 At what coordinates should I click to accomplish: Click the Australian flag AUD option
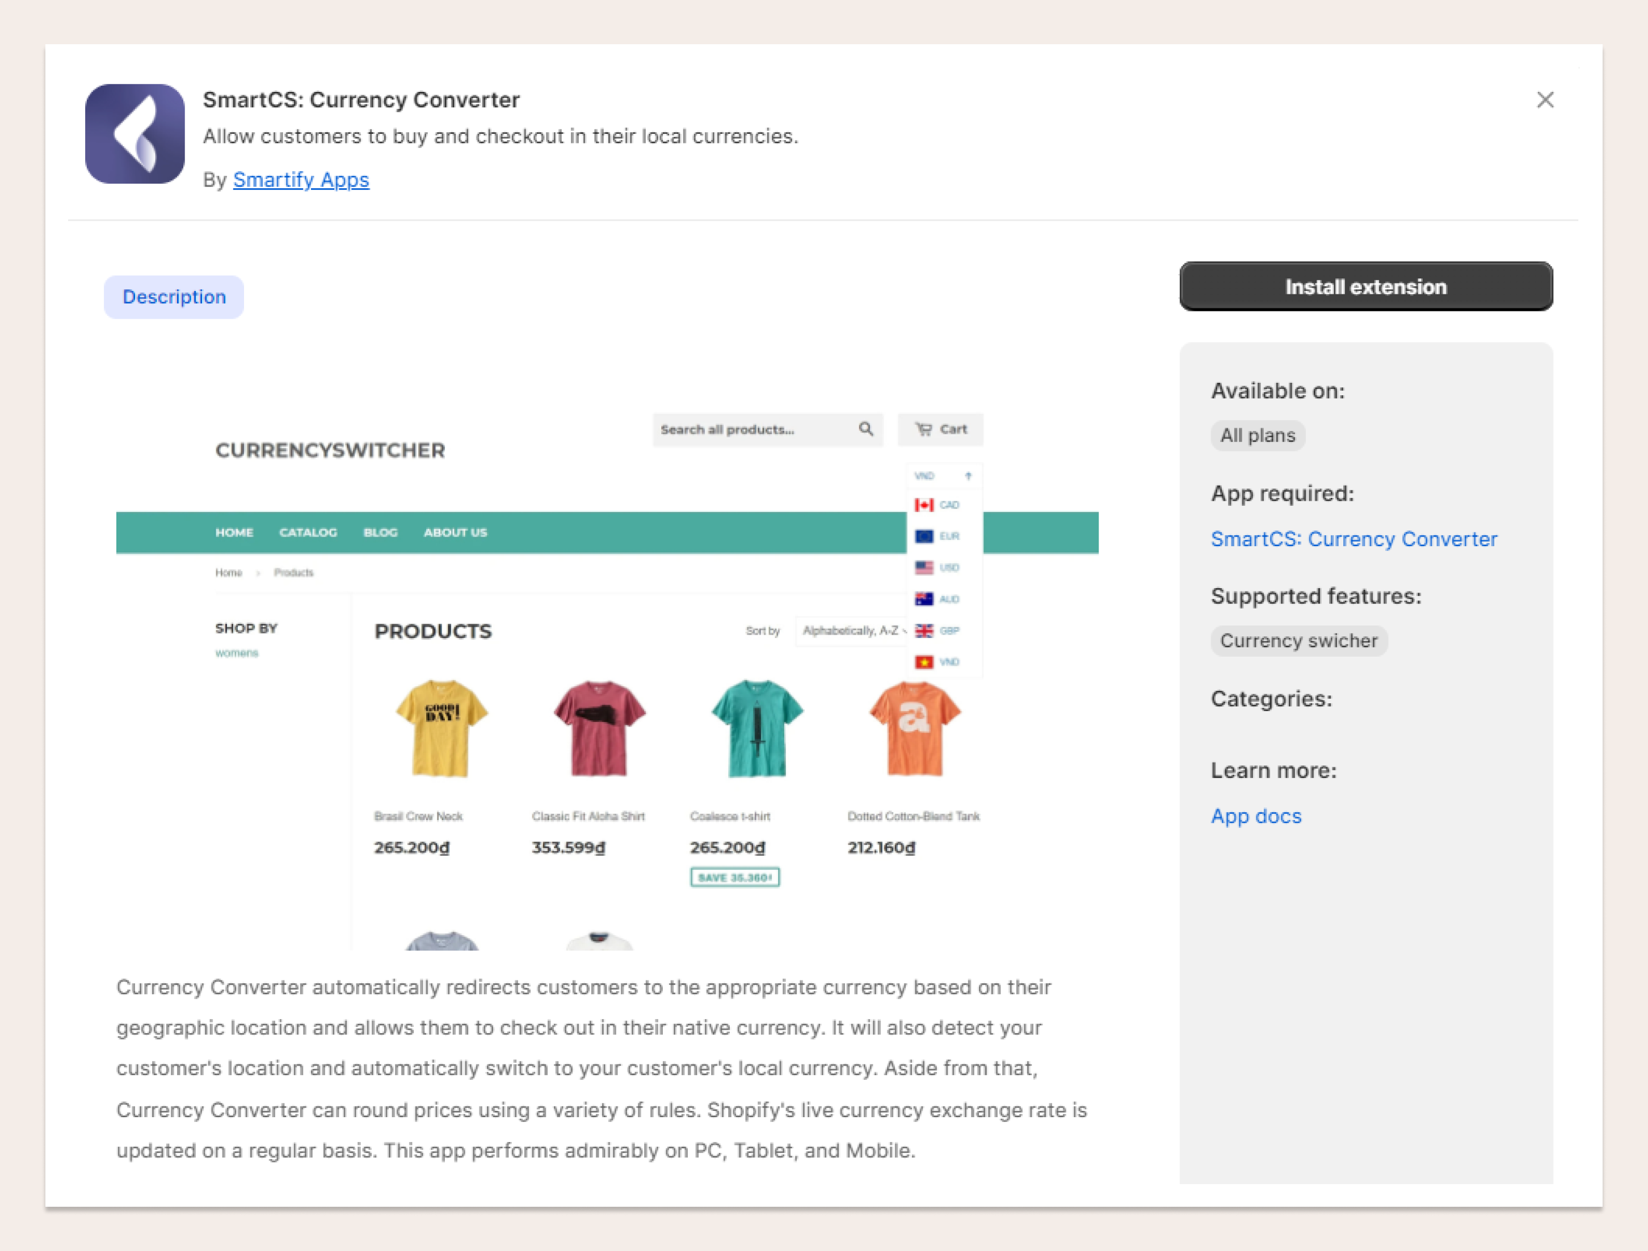click(937, 599)
